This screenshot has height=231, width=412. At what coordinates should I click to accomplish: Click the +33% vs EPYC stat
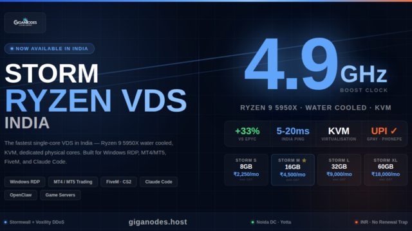click(x=247, y=133)
